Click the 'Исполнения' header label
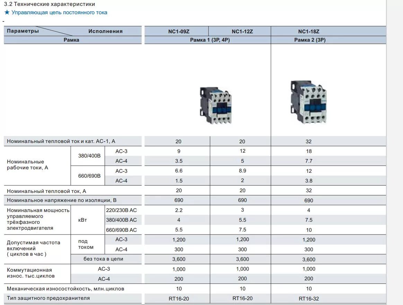 click(105, 31)
